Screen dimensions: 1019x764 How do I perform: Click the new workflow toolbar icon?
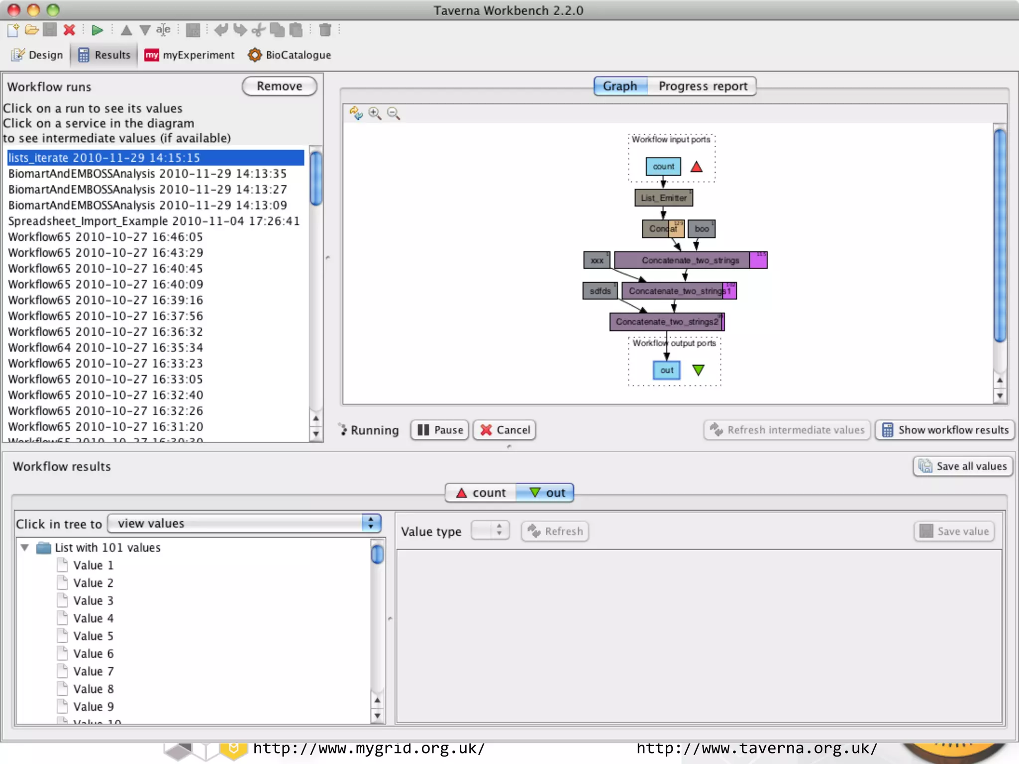click(13, 30)
